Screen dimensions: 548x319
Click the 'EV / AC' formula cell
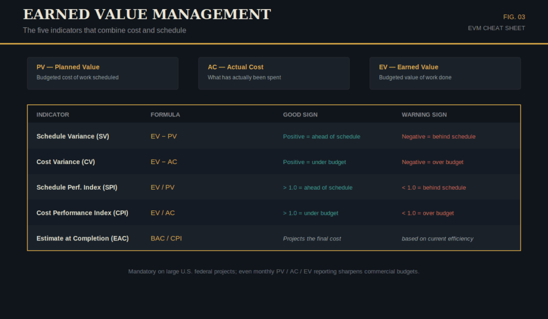point(163,213)
